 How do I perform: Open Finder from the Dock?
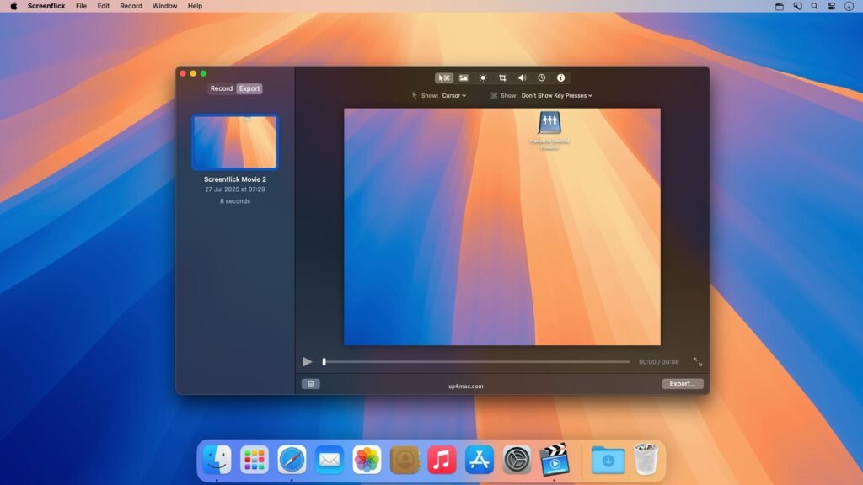point(217,459)
